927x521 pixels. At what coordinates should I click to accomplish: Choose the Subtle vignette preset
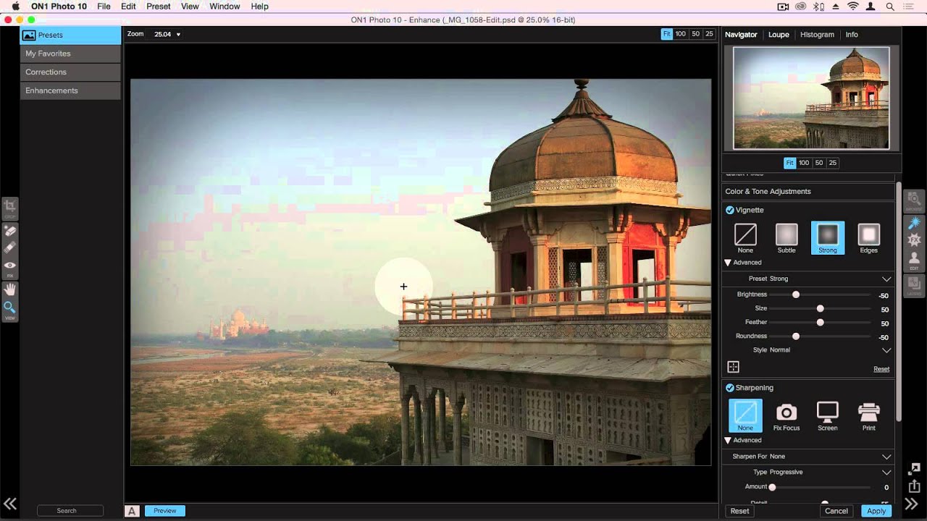[x=787, y=238]
